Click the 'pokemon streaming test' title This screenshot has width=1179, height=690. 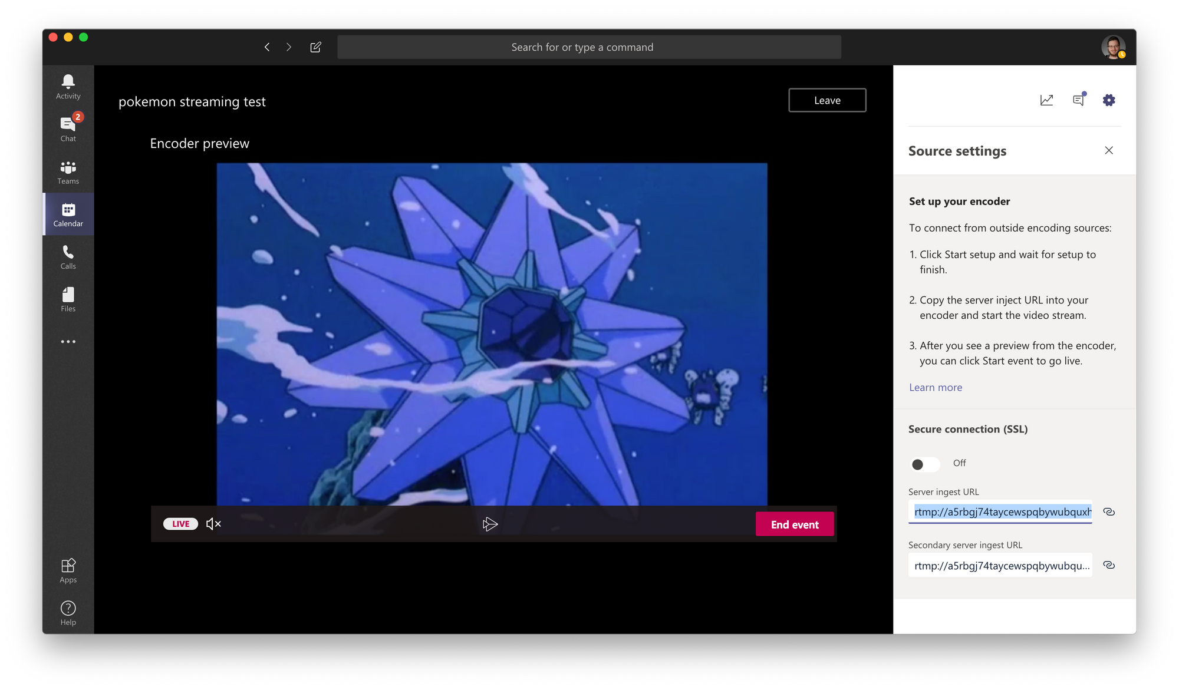tap(192, 101)
